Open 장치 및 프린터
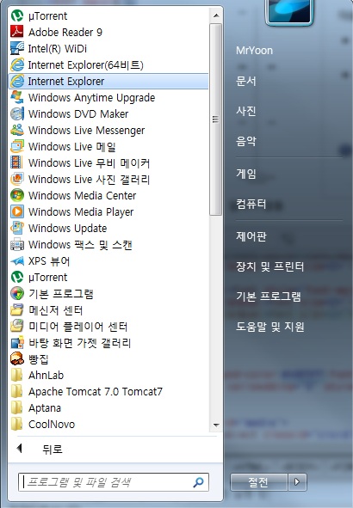 (270, 266)
